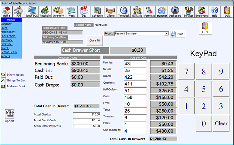Open the Point of Sale menu link
Screen dimensions: 234x145
point(8,36)
